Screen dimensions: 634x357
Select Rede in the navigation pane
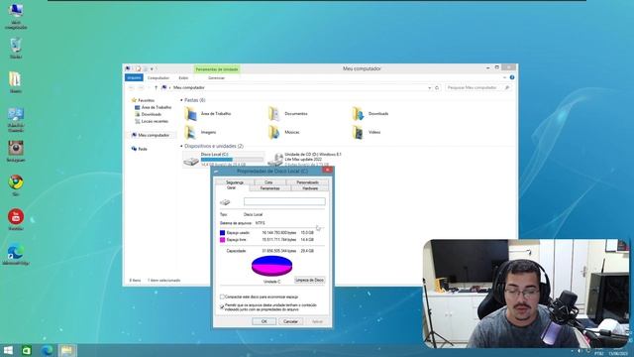click(140, 149)
